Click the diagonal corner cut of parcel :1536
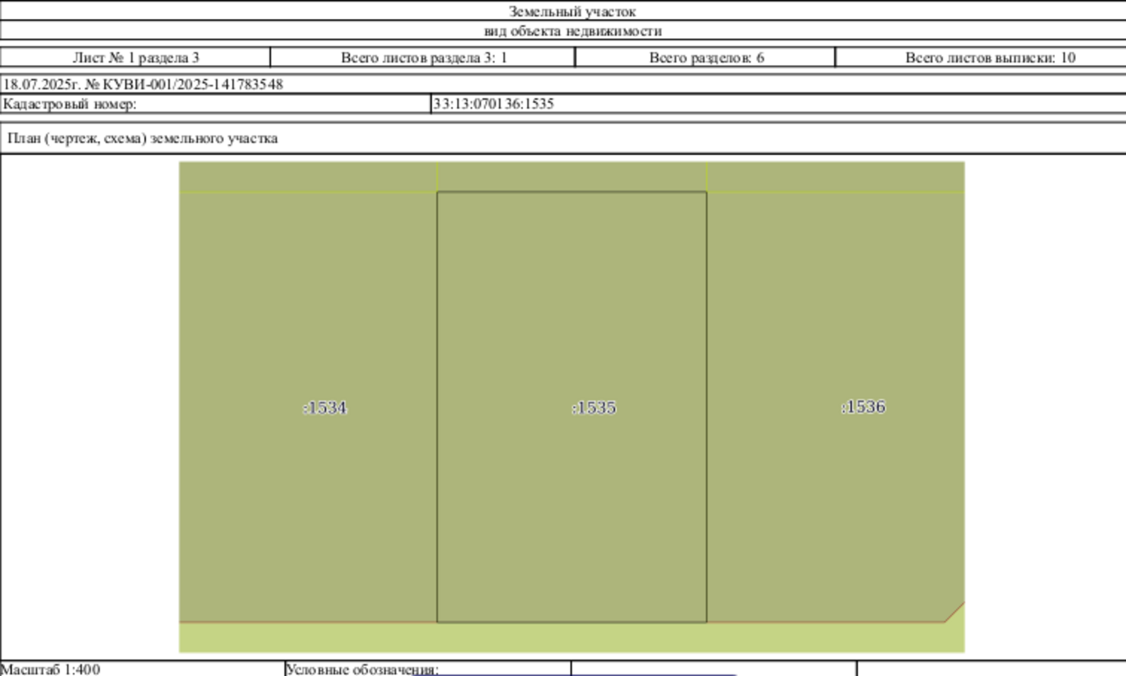Screen dimensions: 1126x676 pos(954,612)
